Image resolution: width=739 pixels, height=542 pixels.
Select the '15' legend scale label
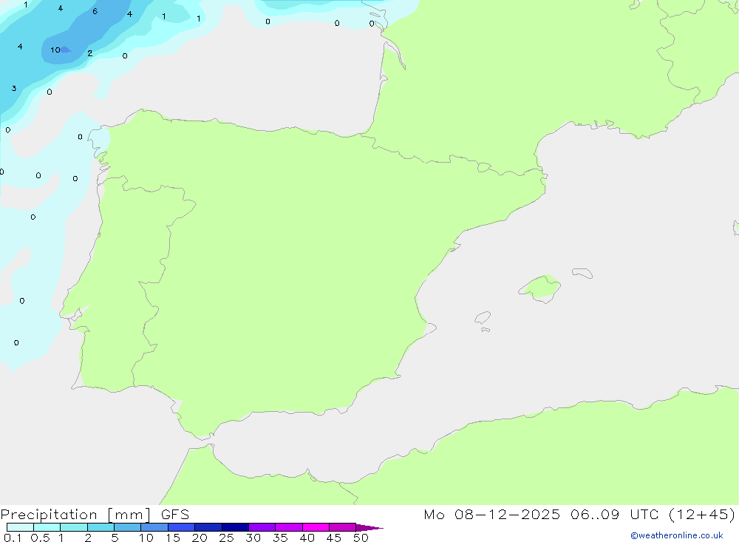pos(173,538)
